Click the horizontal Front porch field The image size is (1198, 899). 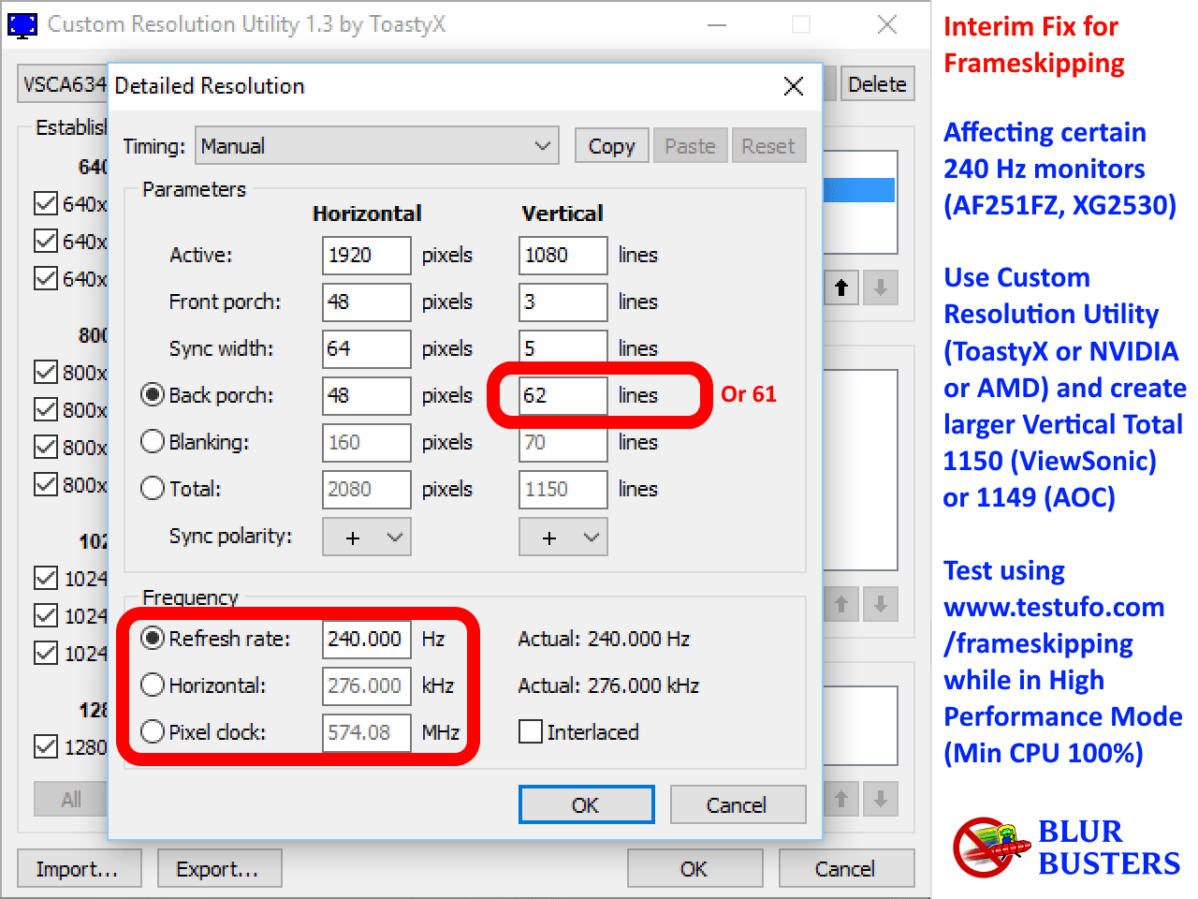tap(367, 302)
